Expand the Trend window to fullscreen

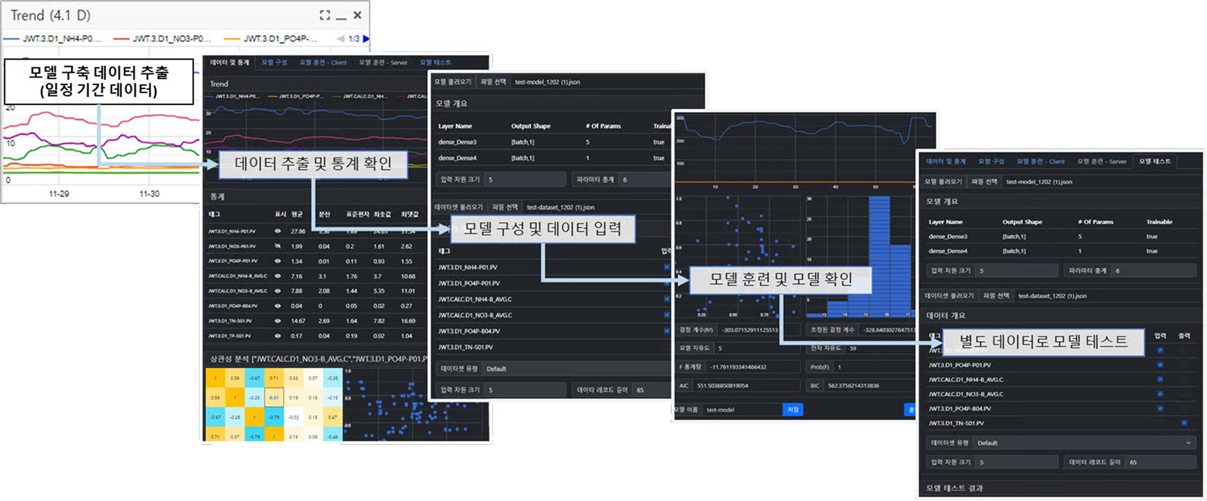(x=325, y=15)
